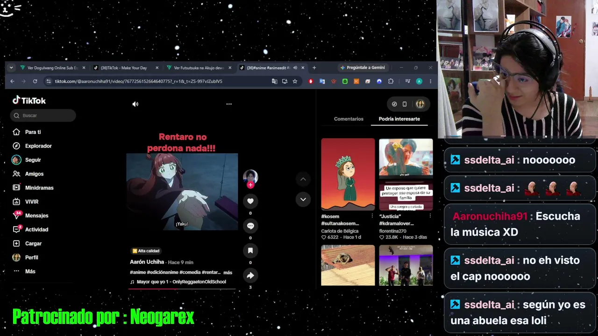Open the Chrome extensions puzzle menu
Image resolution: width=598 pixels, height=336 pixels.
391,81
